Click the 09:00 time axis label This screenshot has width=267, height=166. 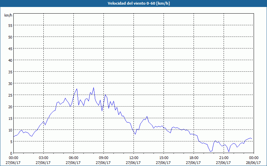tap(103, 158)
